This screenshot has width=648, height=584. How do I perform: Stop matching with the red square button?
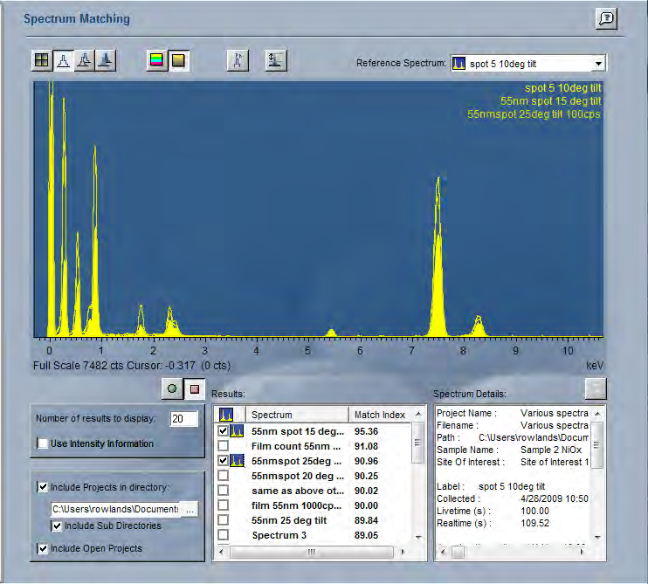[x=194, y=388]
